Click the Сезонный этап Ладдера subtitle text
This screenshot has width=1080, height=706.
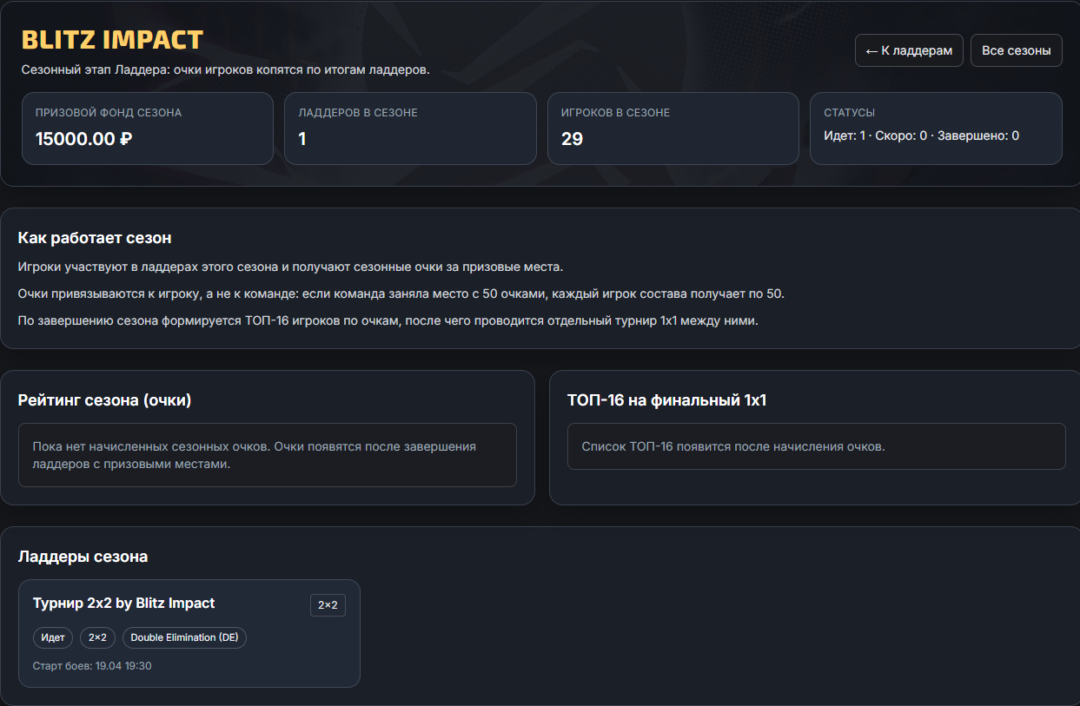point(225,69)
